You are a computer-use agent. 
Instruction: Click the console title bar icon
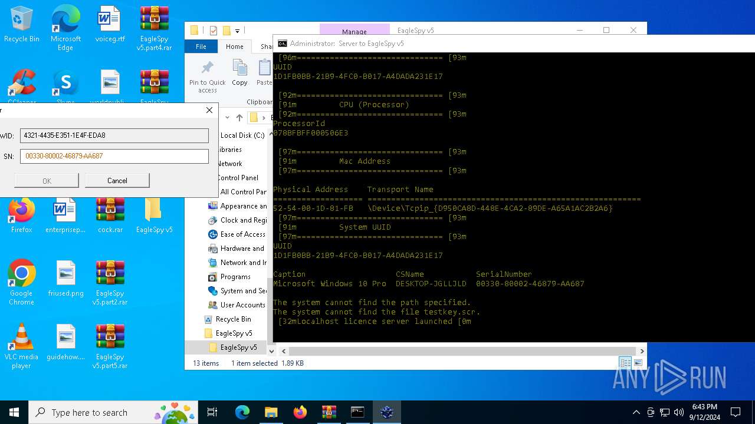click(283, 43)
